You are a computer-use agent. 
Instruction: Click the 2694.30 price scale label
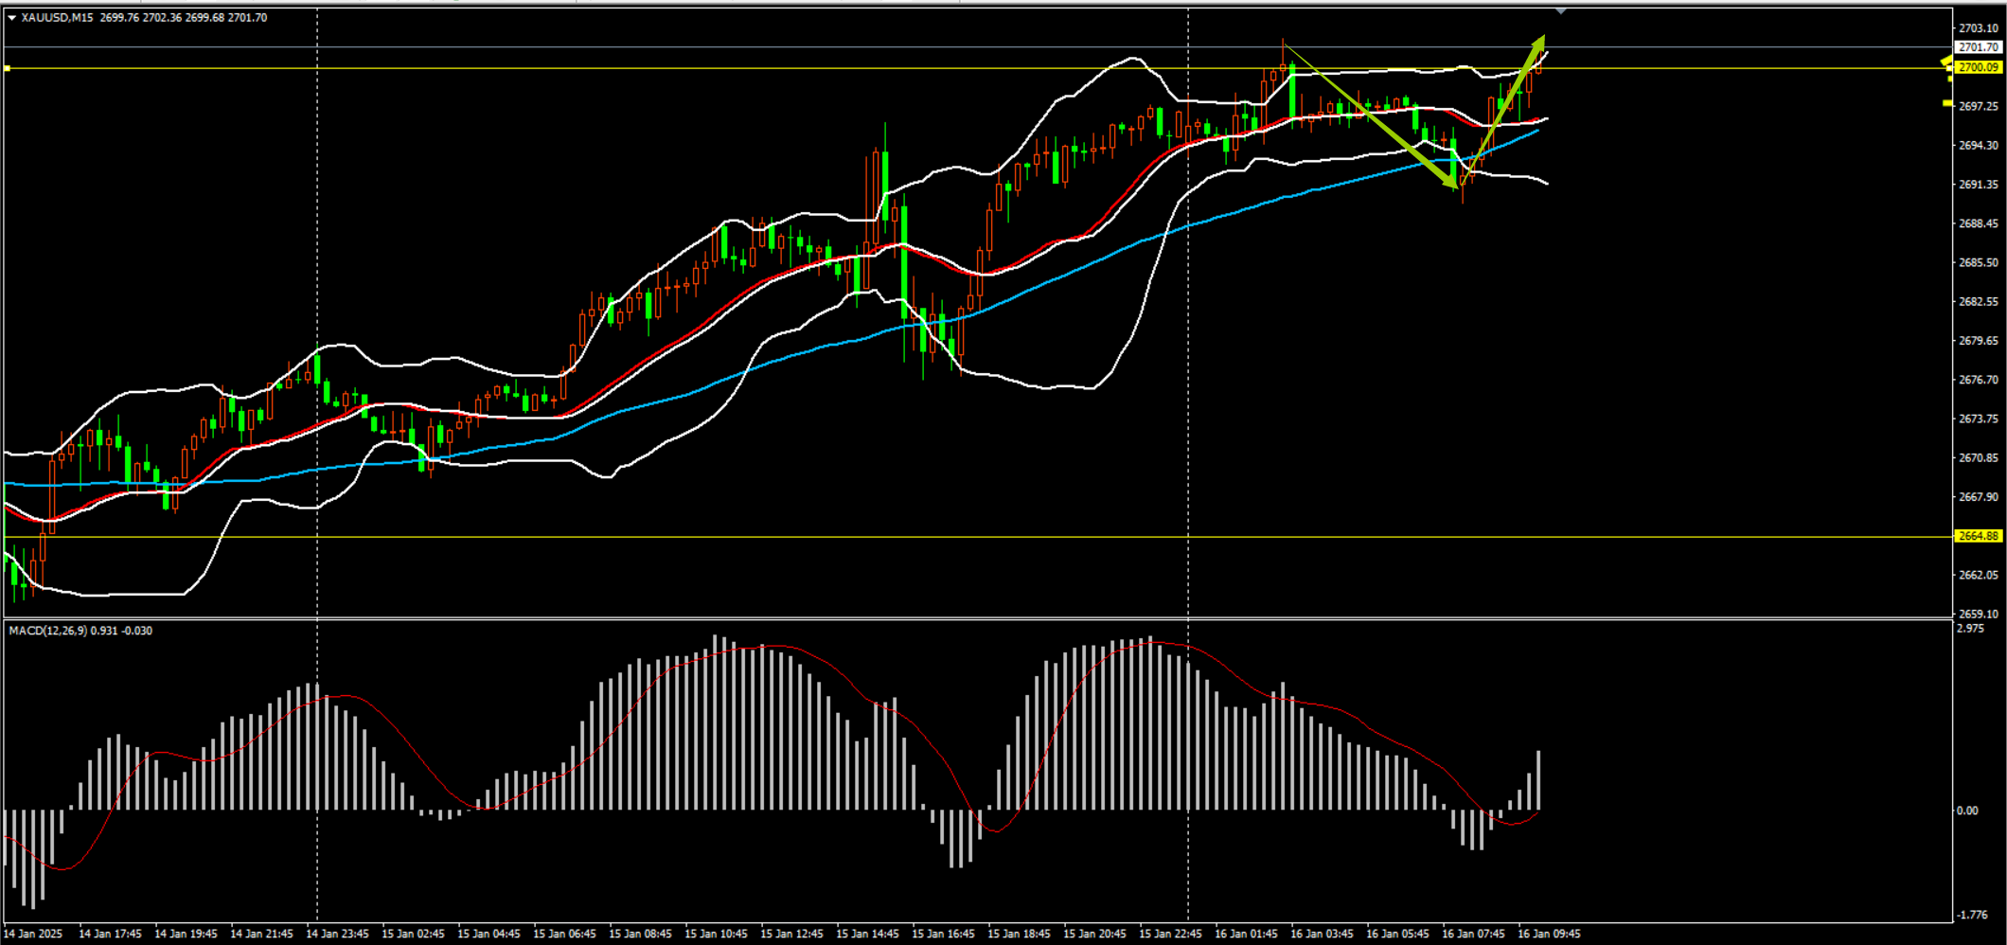click(1979, 145)
